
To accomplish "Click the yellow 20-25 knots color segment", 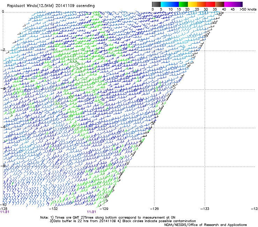I will pos(192,4).
